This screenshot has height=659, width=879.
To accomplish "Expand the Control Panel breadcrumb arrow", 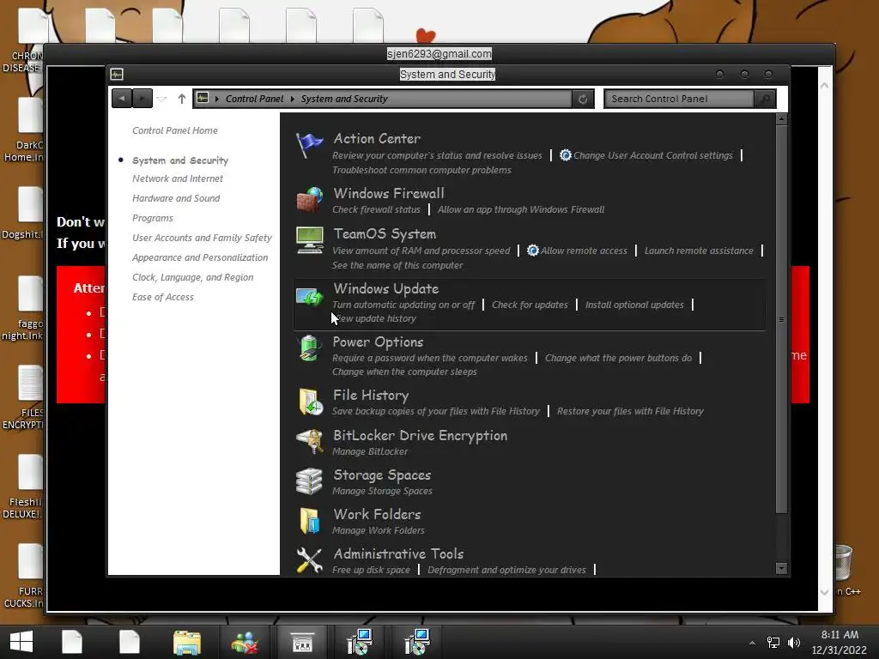I will tap(292, 100).
